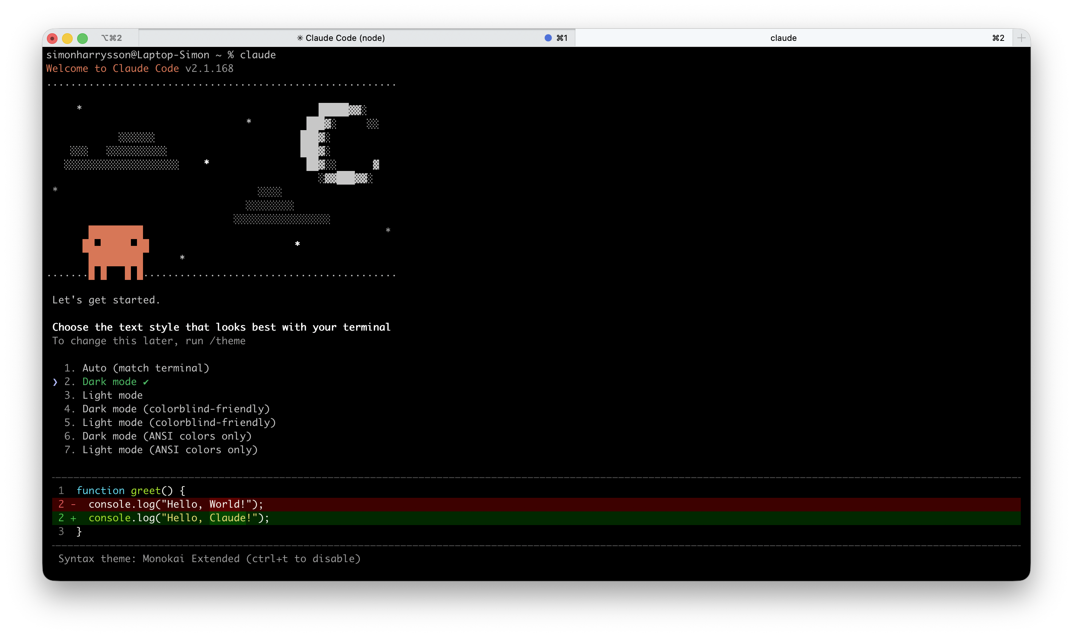Select Dark mode (ANSI colors only) option

point(158,436)
